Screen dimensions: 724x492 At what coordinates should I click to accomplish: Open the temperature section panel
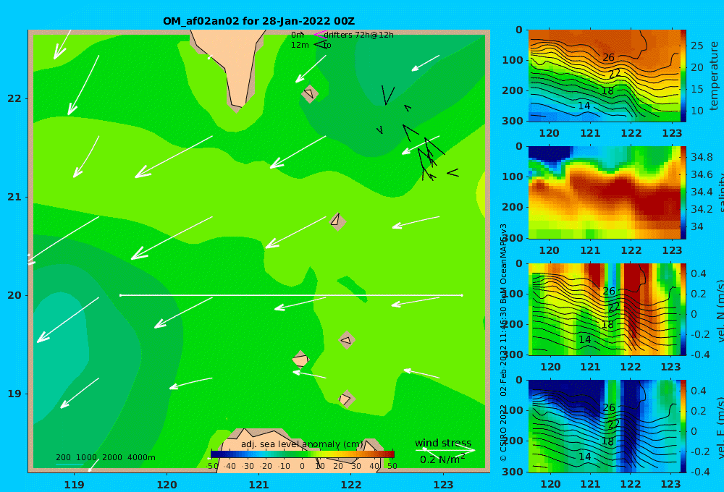(x=604, y=76)
